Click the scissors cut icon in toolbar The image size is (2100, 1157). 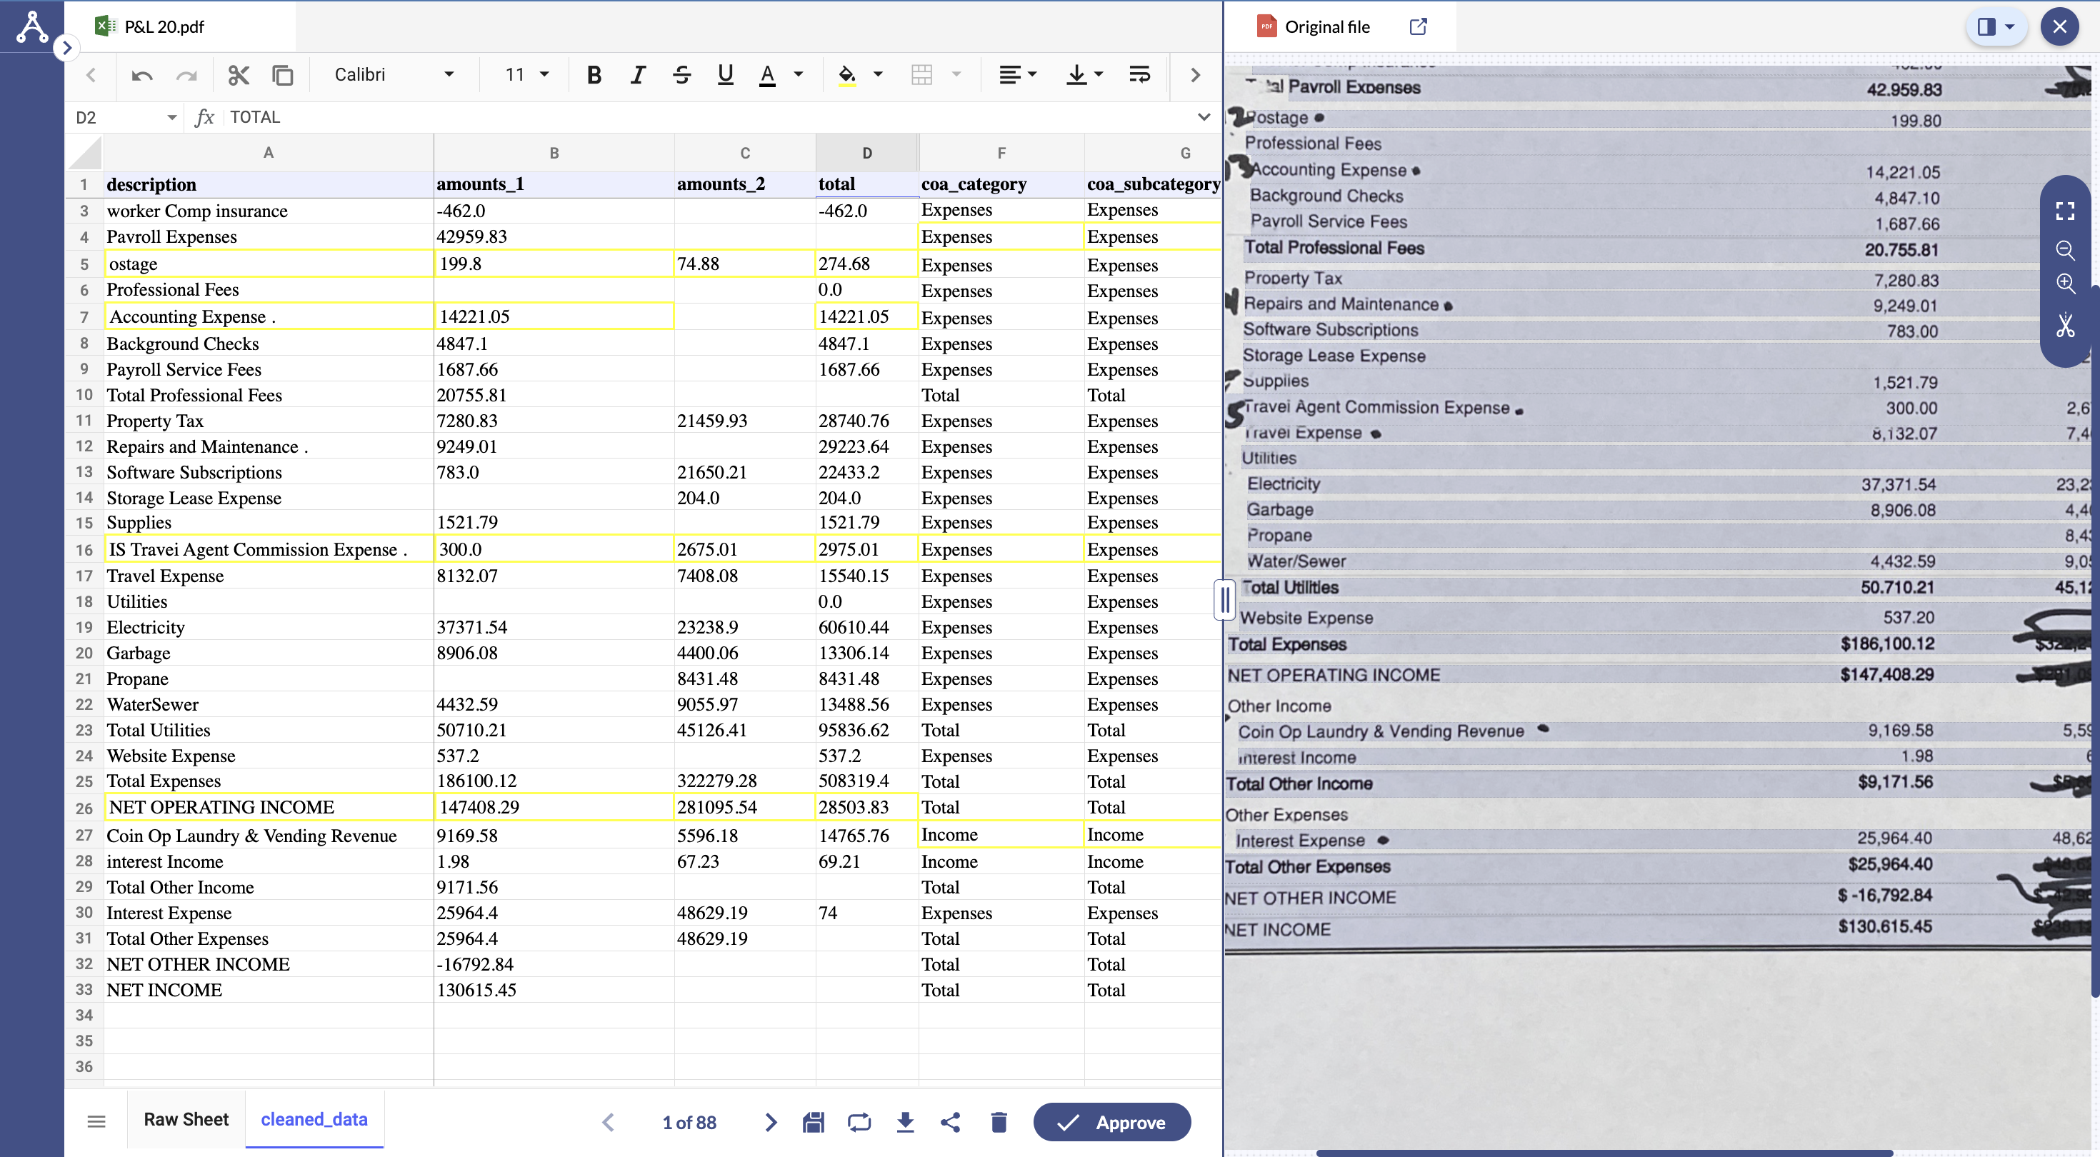click(x=238, y=75)
